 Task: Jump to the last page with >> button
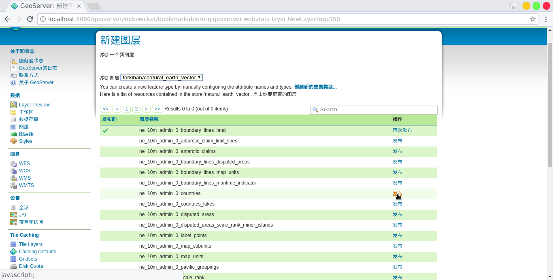157,109
